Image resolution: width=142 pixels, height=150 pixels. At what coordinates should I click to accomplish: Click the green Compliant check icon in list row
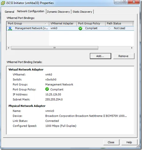[x=80, y=28]
